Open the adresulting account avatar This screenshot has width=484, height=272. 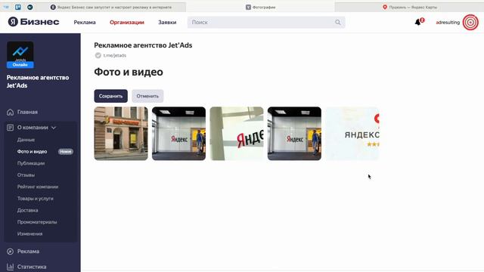[470, 22]
